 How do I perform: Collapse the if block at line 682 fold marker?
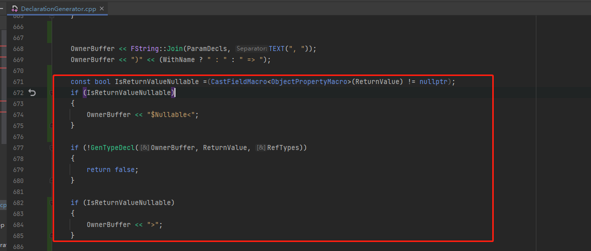pyautogui.click(x=51, y=203)
